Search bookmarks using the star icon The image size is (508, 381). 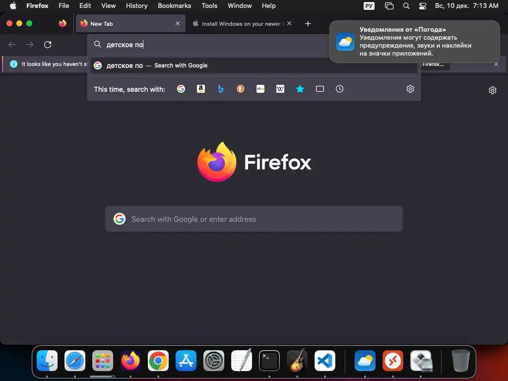[x=300, y=89]
